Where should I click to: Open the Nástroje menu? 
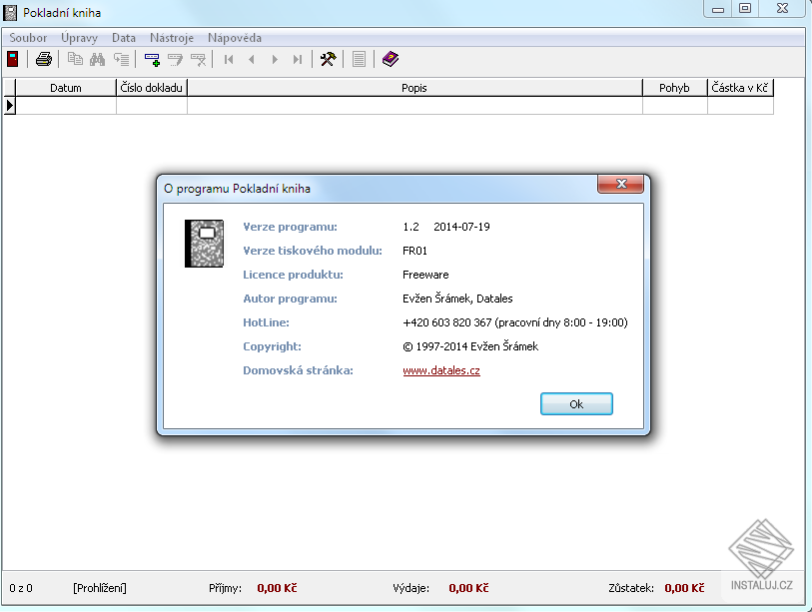(172, 38)
